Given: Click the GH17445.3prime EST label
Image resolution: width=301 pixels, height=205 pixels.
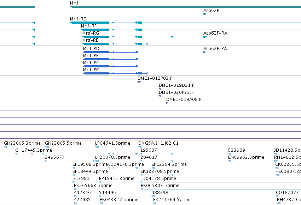Looking at the screenshot, I should click(34, 150).
